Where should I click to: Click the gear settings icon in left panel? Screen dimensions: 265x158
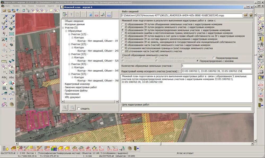12,104
